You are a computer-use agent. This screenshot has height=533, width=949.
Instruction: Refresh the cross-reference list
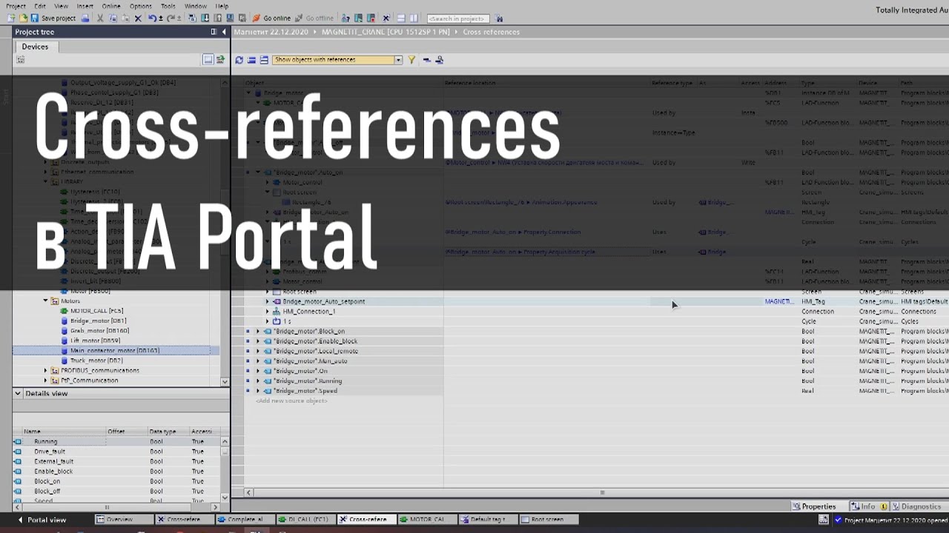coord(239,60)
